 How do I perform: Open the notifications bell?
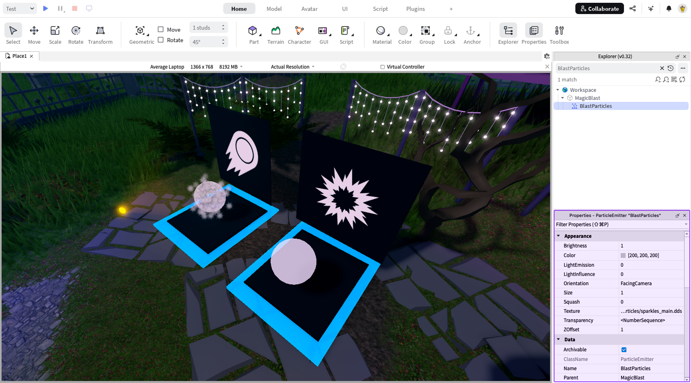[x=669, y=8]
